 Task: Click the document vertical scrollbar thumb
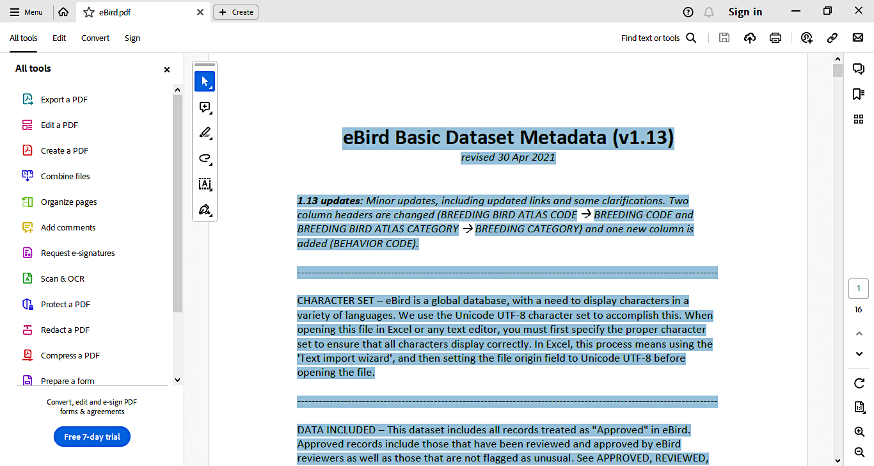[838, 70]
